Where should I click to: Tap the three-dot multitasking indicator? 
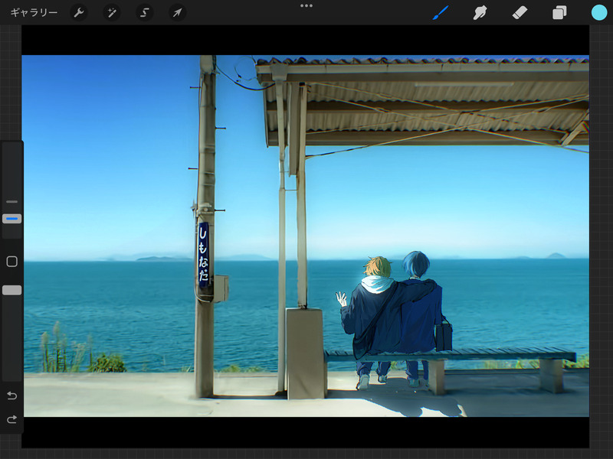click(x=306, y=5)
